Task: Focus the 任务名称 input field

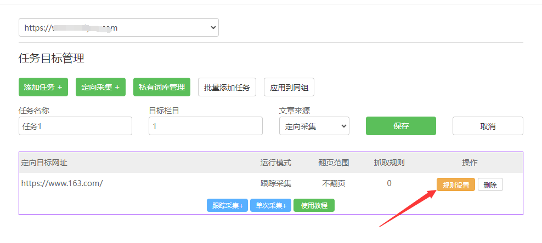Action: [75, 126]
